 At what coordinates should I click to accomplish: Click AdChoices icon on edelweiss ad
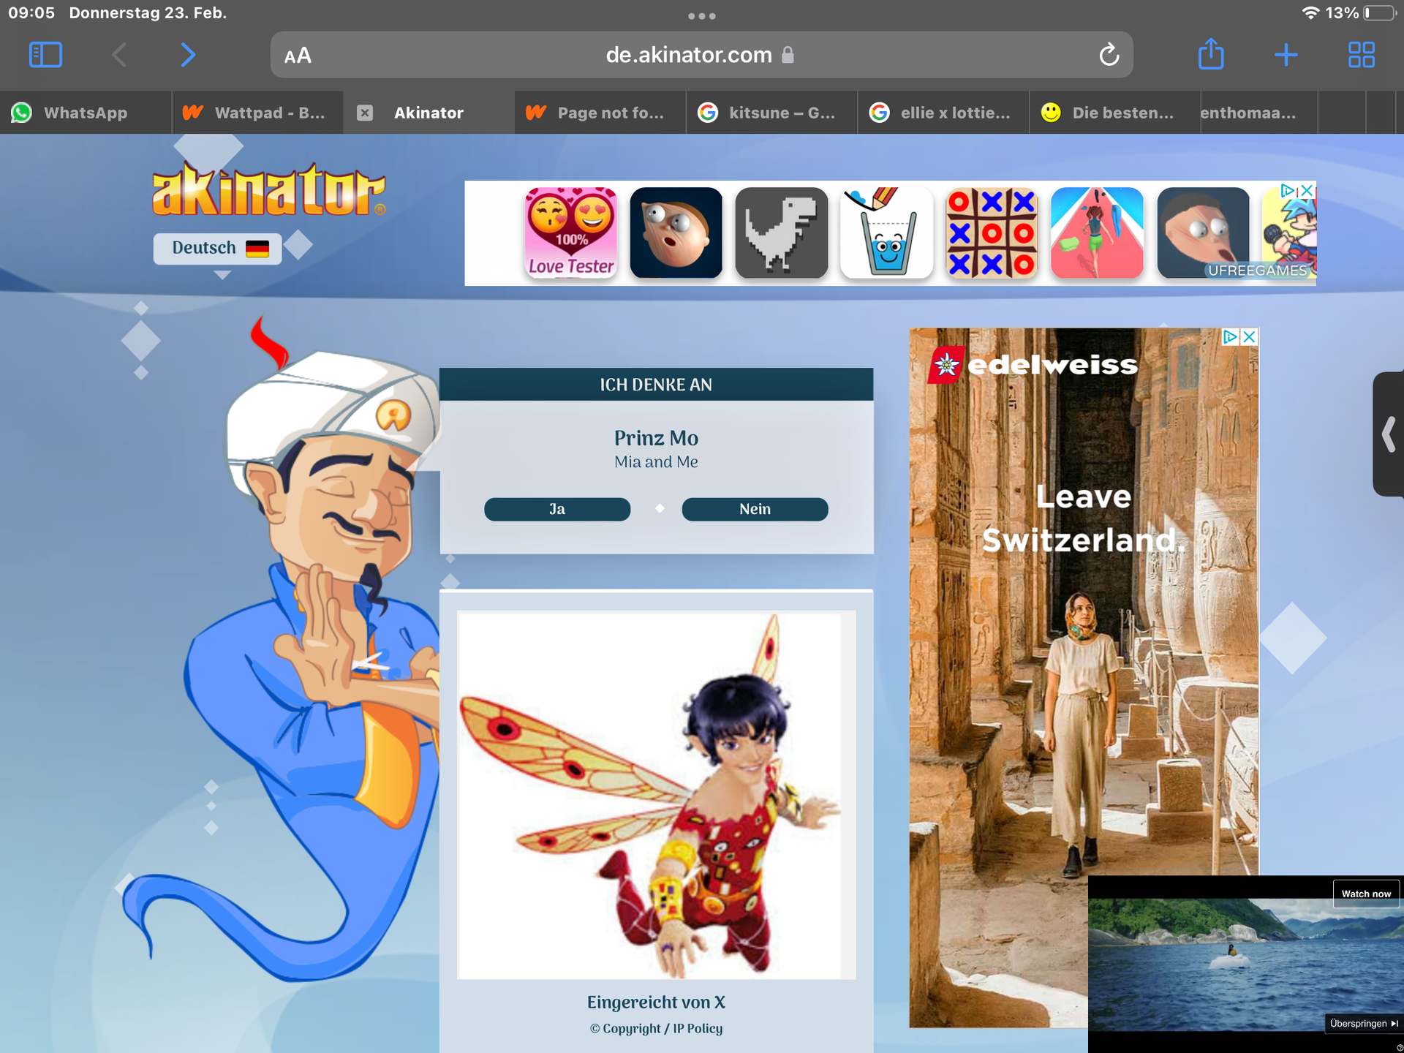coord(1231,336)
